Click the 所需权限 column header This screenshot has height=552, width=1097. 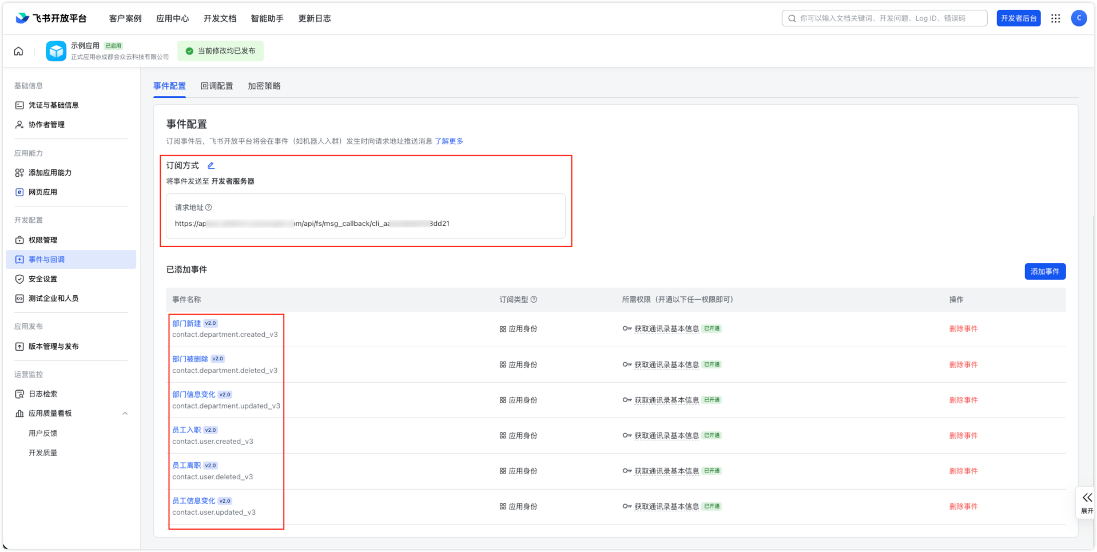[x=678, y=300]
